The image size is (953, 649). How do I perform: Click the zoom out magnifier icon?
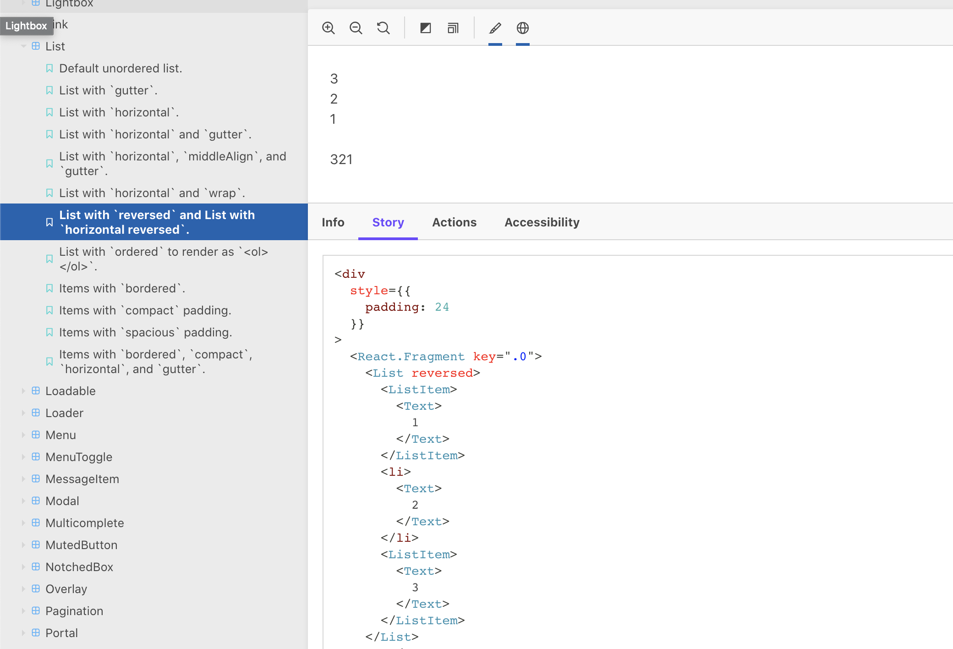click(356, 28)
